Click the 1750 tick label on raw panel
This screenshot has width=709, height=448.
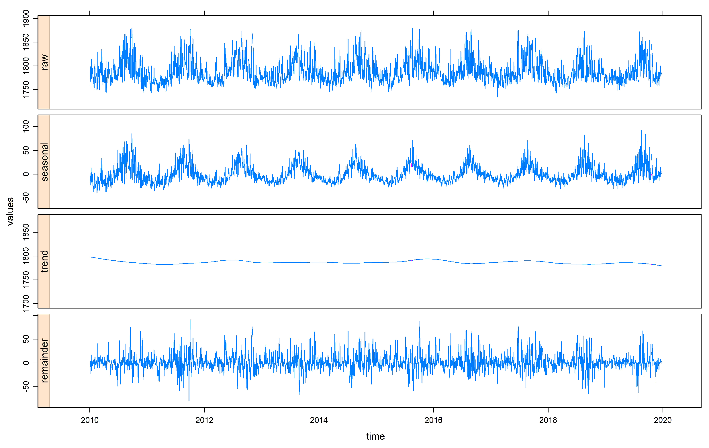pyautogui.click(x=26, y=89)
